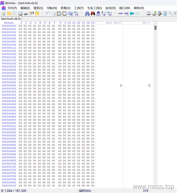Click the Go To Sector arrow icon
Image resolution: width=177 pixels, height=193 pixels.
(x=126, y=14)
